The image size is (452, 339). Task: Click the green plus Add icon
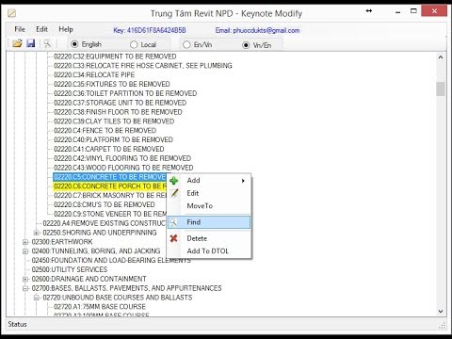coord(173,181)
